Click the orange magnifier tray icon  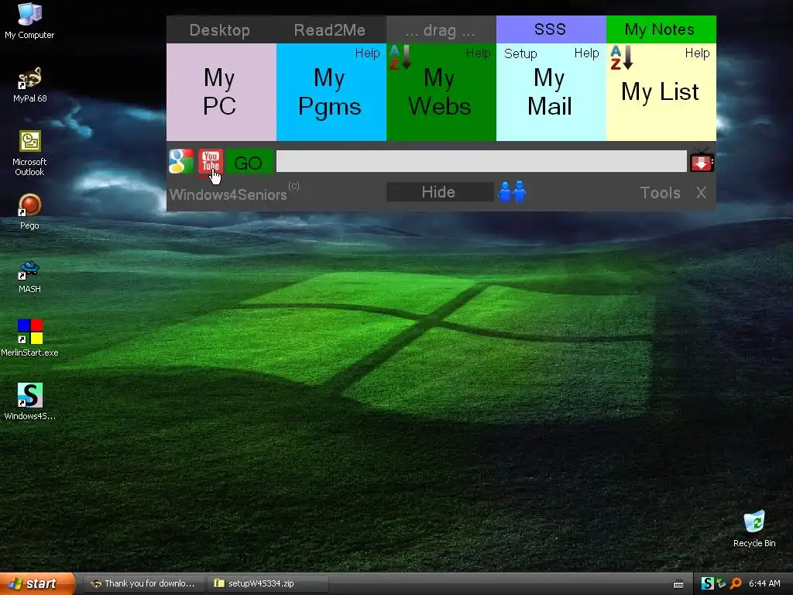[736, 583]
